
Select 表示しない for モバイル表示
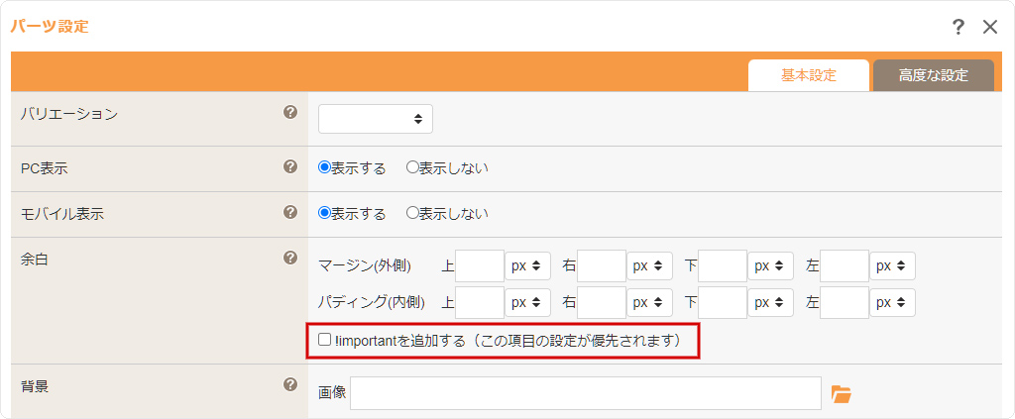click(x=413, y=213)
